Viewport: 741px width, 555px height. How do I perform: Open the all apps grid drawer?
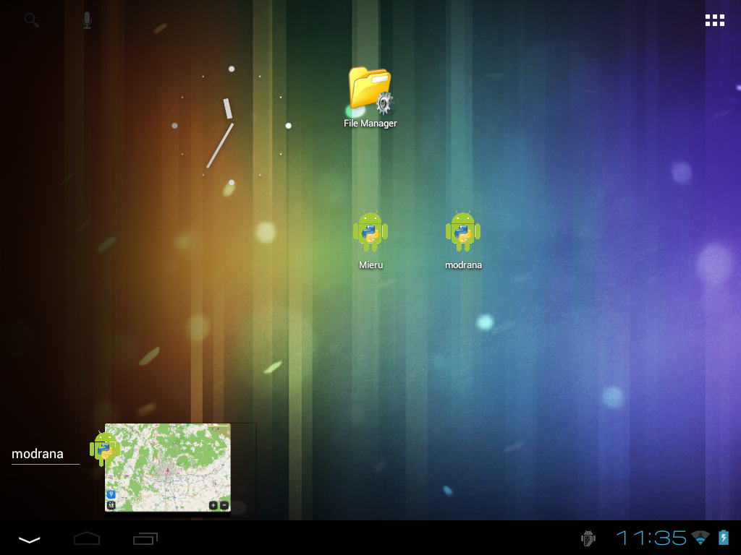715,20
